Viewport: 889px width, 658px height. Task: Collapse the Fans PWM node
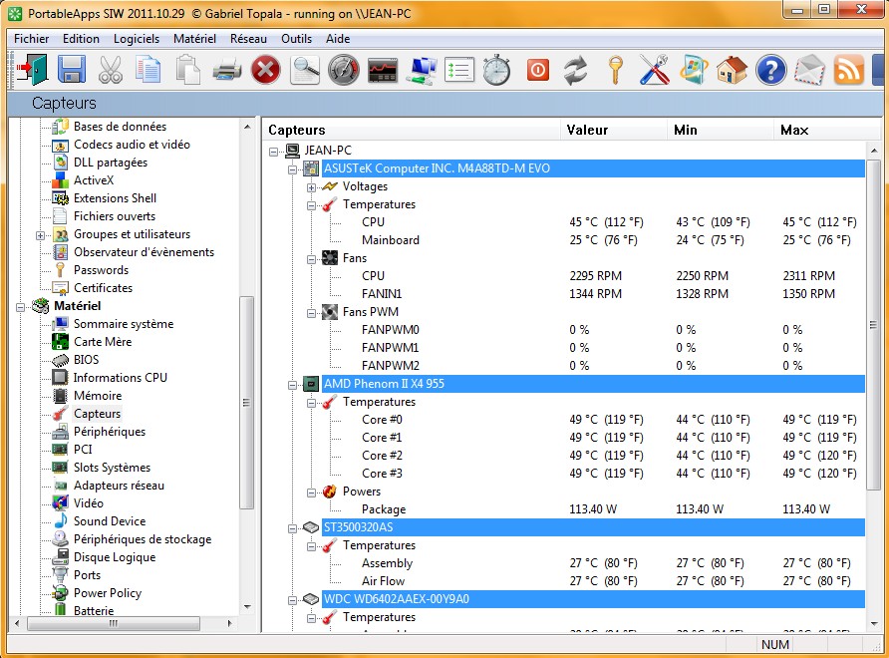coord(311,313)
